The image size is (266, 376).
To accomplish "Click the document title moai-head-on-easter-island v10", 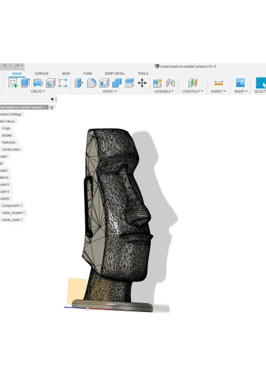I will point(188,66).
